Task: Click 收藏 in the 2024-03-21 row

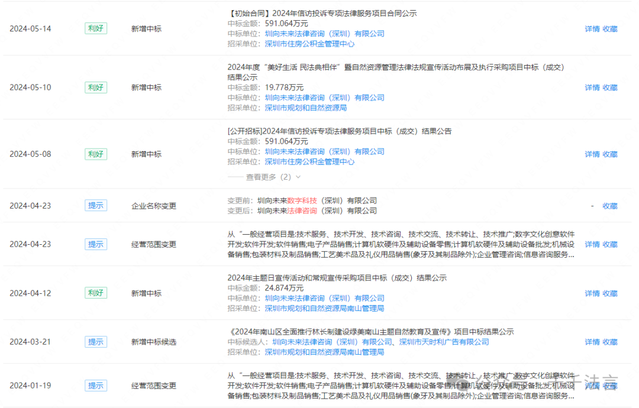Action: tap(610, 342)
